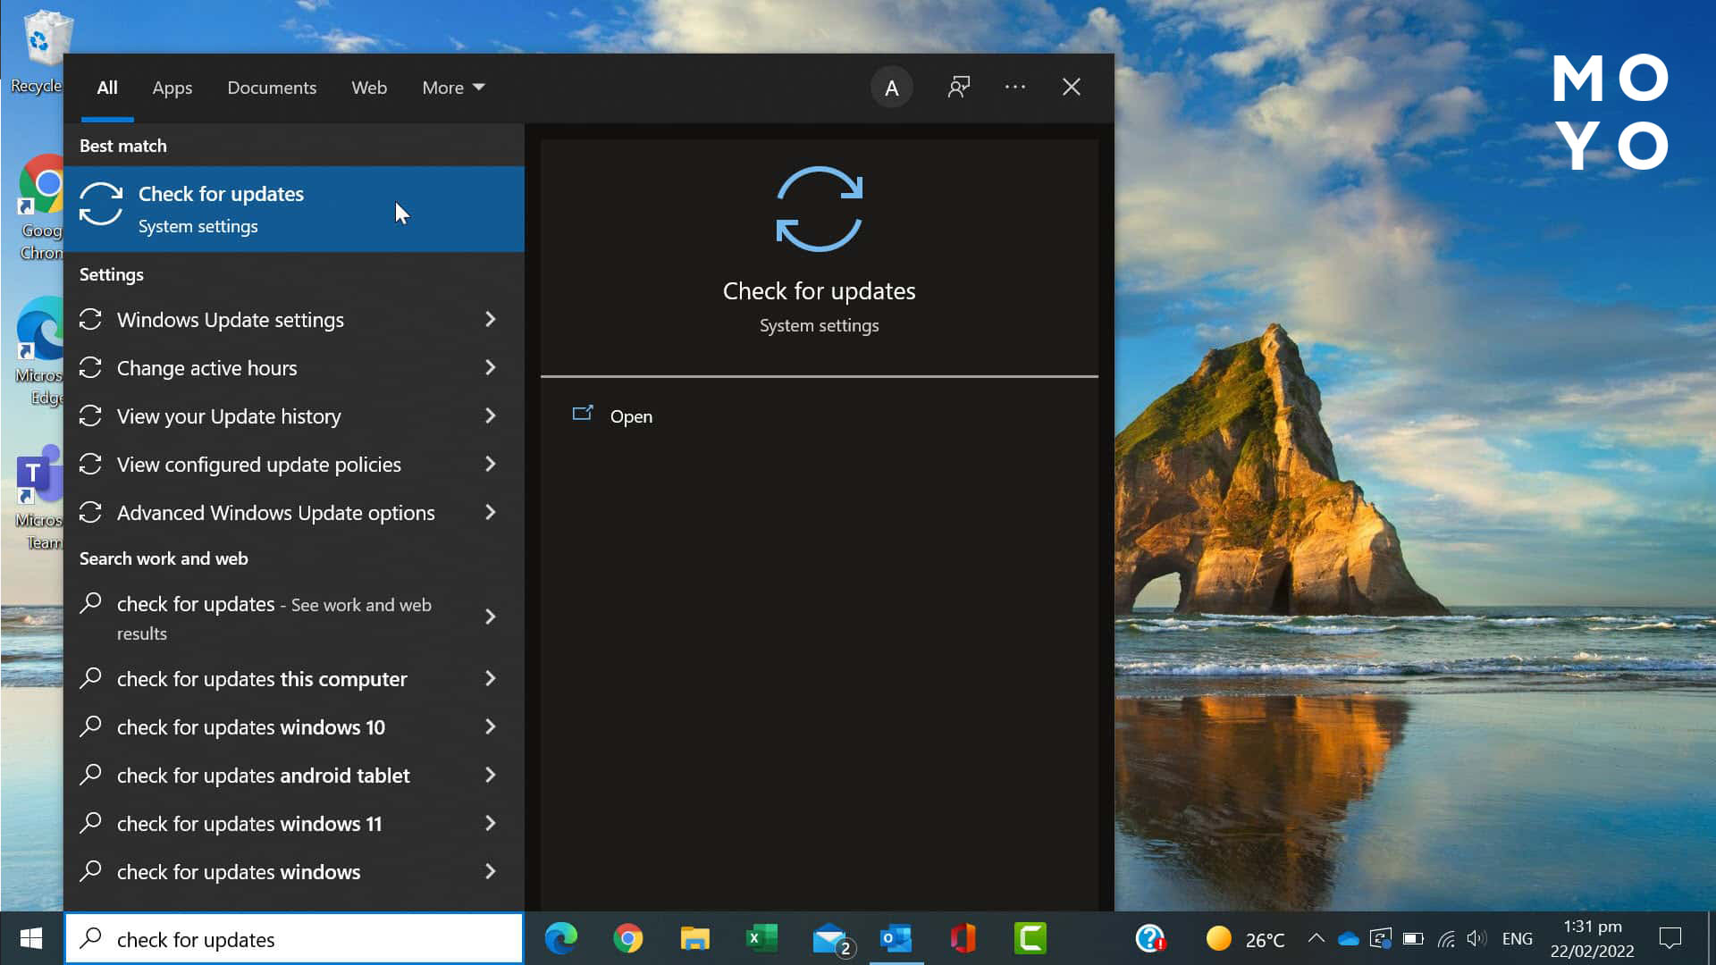The image size is (1716, 965).
Task: Expand the More filter dropdown
Action: [453, 88]
